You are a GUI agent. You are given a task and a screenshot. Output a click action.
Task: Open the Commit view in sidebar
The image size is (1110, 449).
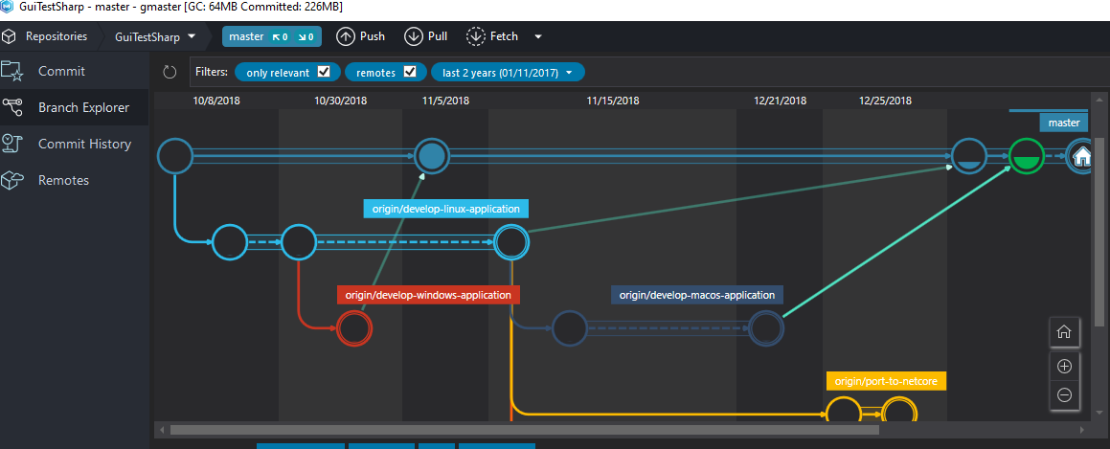pos(61,71)
